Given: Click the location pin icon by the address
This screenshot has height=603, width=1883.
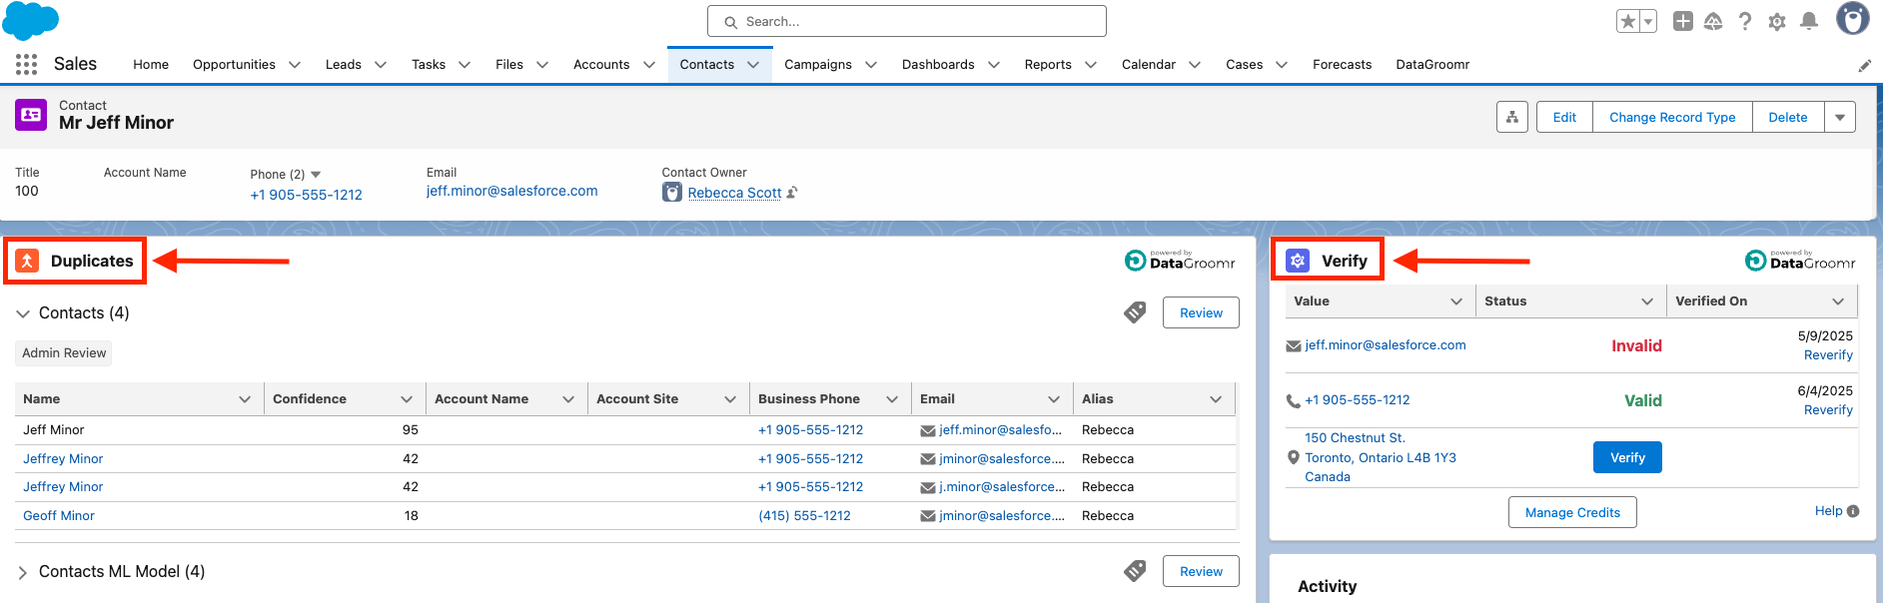Looking at the screenshot, I should (x=1294, y=457).
